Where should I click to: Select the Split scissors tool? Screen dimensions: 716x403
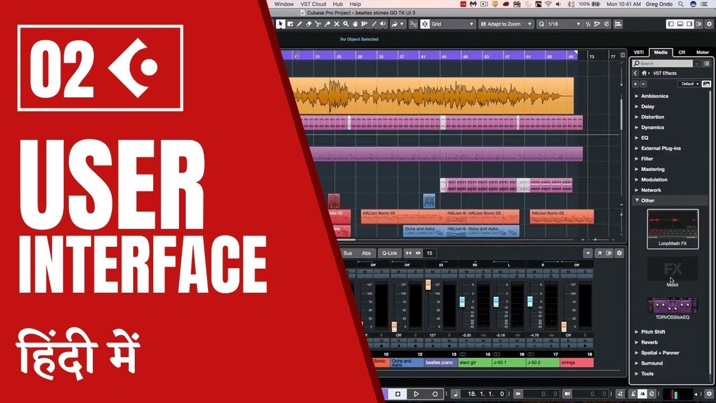point(318,24)
